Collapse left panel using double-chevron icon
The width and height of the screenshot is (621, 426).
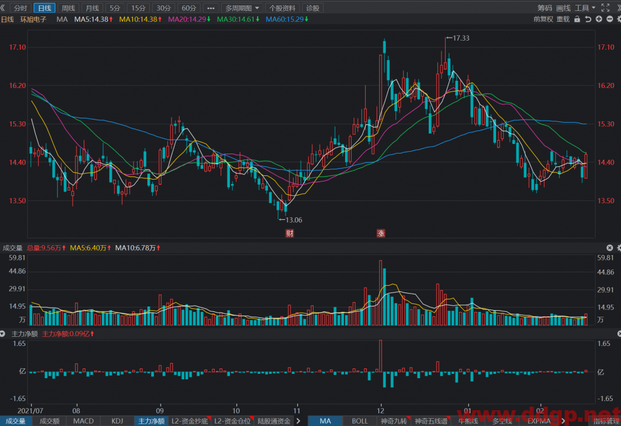tap(3, 8)
